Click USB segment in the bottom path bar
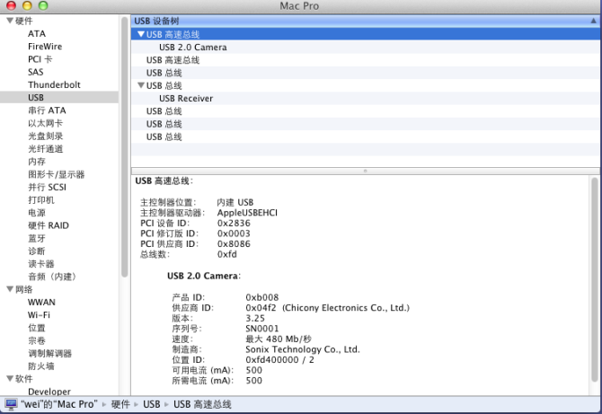Viewport: 602px width, 414px height. coord(151,404)
